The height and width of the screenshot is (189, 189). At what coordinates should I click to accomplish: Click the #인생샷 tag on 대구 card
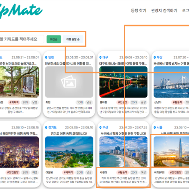click(x=123, y=102)
